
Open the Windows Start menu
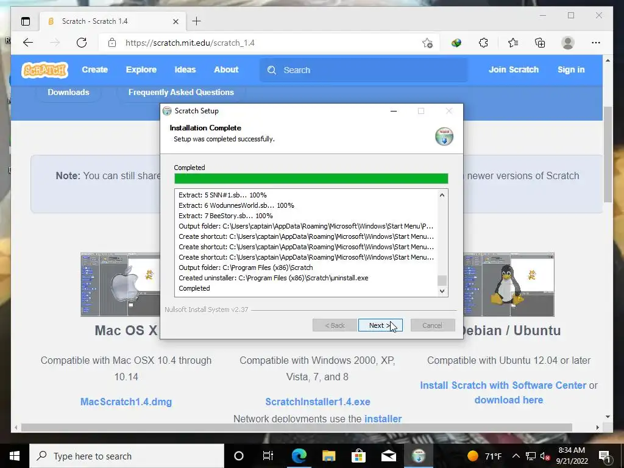(15, 456)
